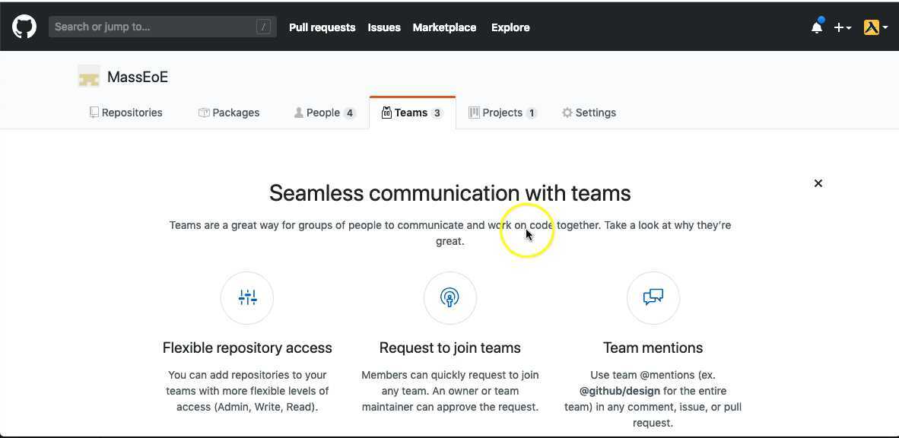Screen dimensions: 899x438
Task: Switch to the Packages tab
Action: (229, 113)
